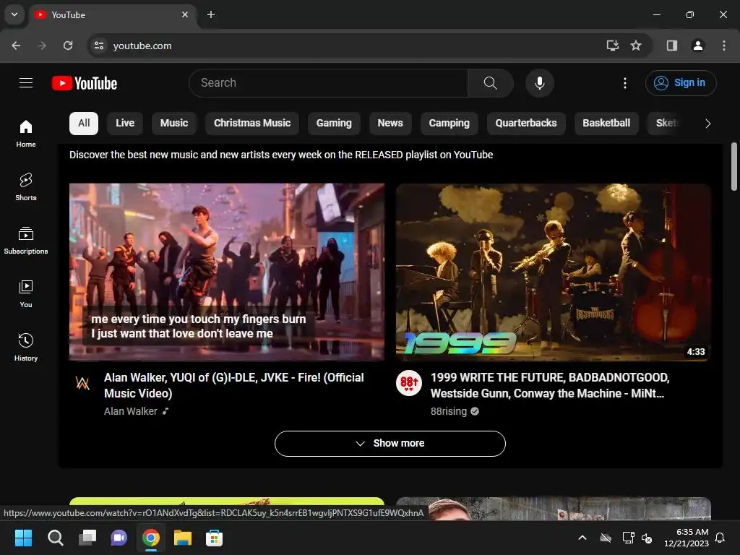Click in the YouTube Search field

click(328, 83)
